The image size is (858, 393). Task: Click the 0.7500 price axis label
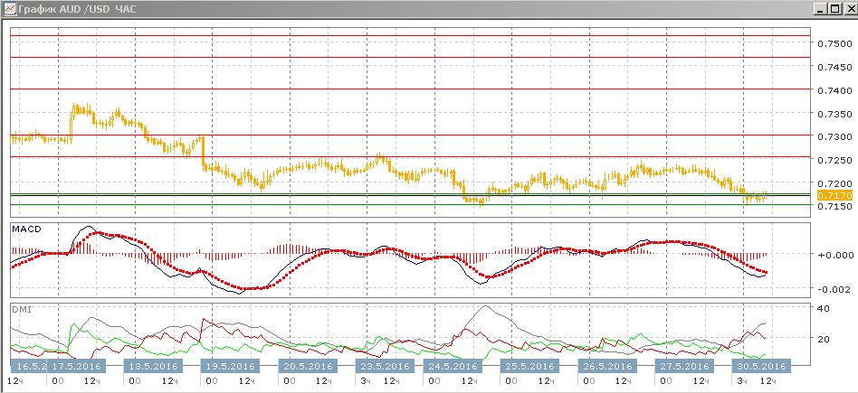[x=834, y=43]
